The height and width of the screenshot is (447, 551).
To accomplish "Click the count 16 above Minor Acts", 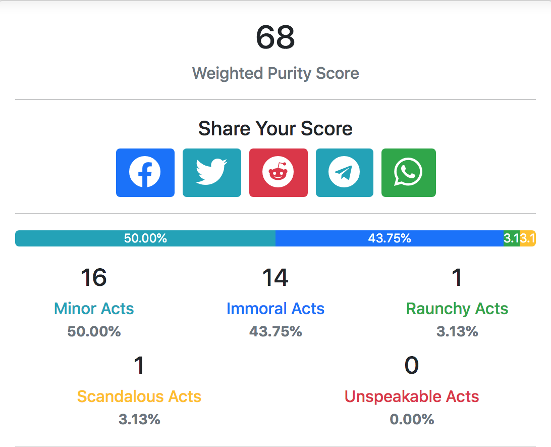I will click(94, 277).
